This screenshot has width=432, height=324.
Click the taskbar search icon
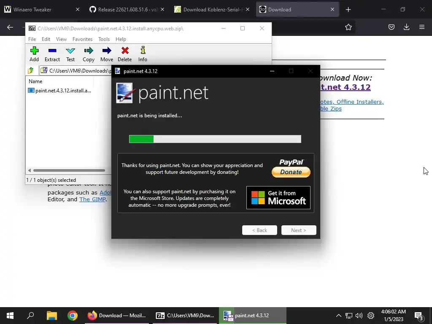pyautogui.click(x=30, y=316)
